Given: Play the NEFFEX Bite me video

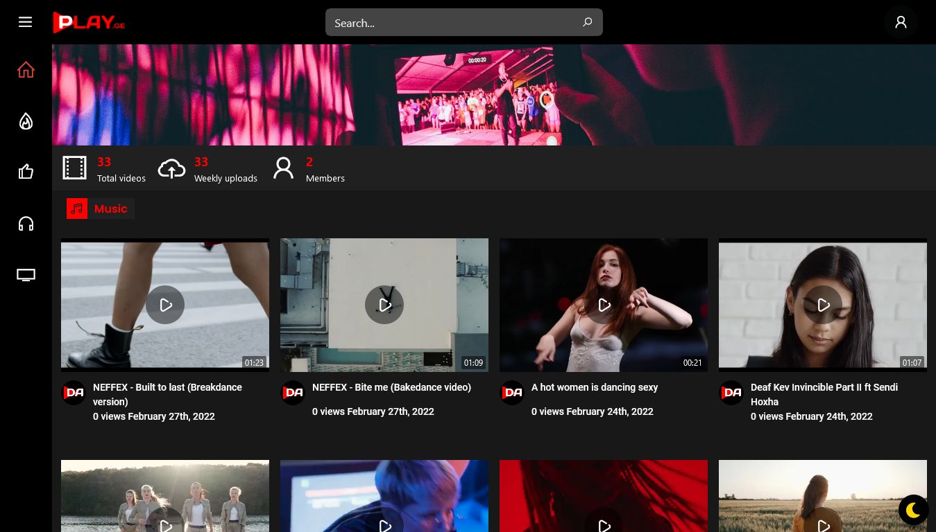Looking at the screenshot, I should (384, 305).
